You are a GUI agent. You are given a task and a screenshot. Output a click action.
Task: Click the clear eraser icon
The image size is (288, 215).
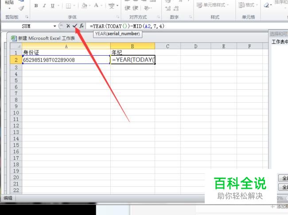tap(266, 5)
